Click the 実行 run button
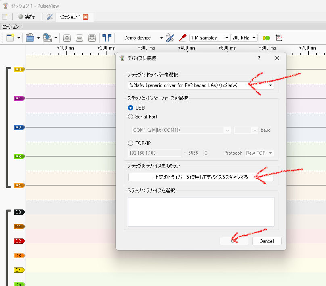This screenshot has height=286, width=326. point(27,17)
